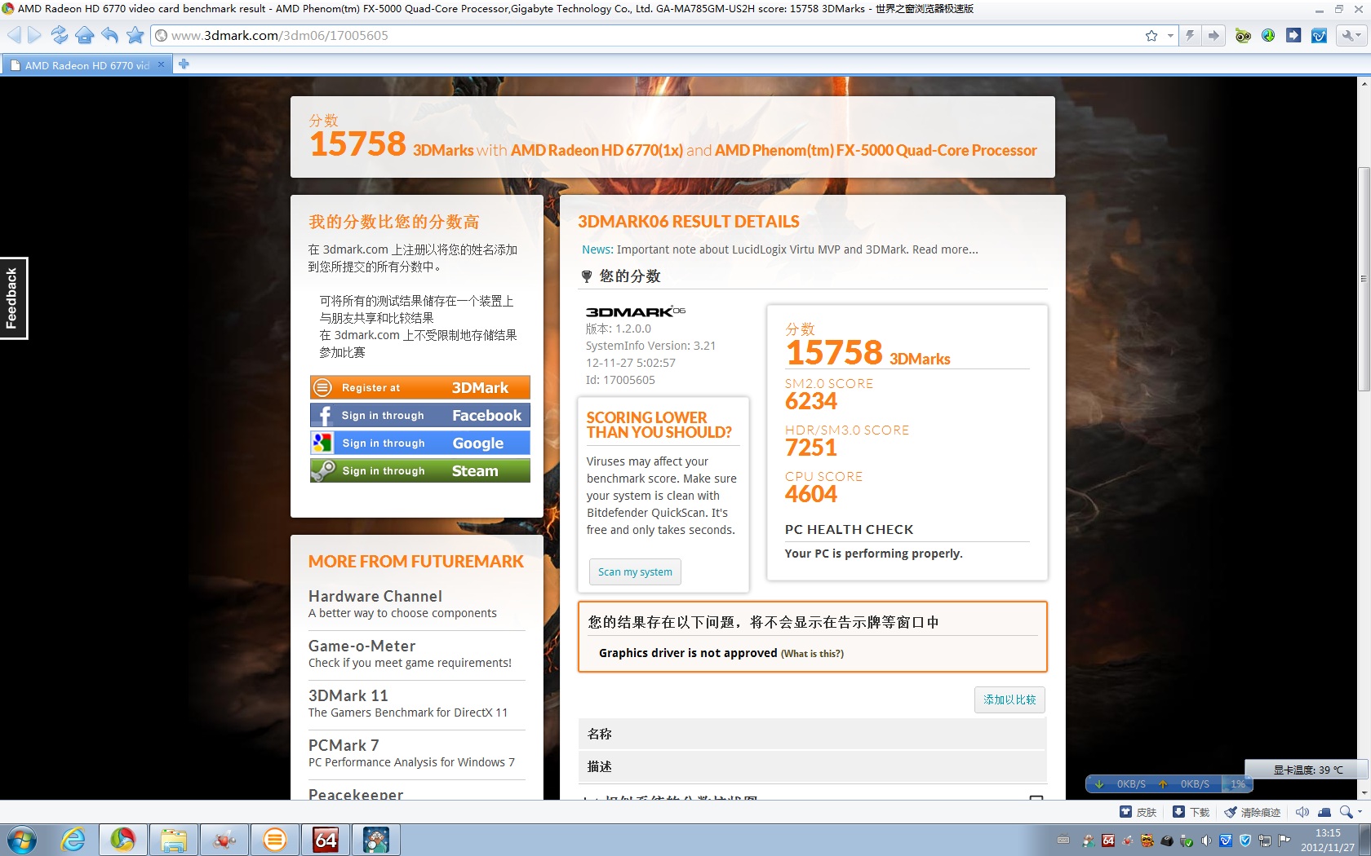This screenshot has height=856, width=1371.
Task: Click the HDR/SM3.0 score value 7251
Action: point(811,448)
